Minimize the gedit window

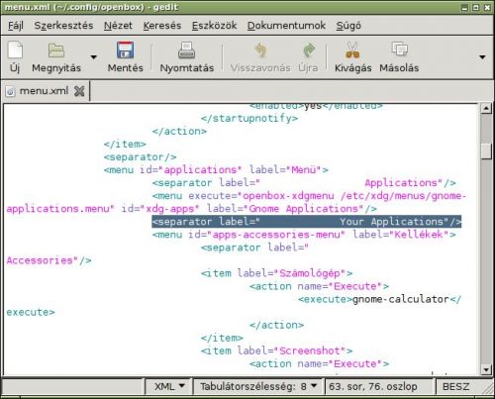point(465,7)
